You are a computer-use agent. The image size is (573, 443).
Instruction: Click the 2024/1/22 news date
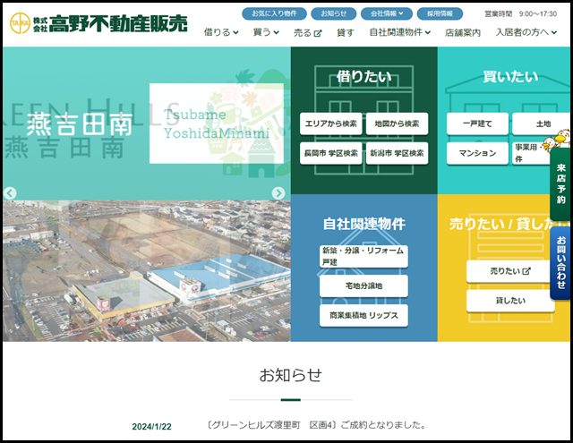point(151,427)
